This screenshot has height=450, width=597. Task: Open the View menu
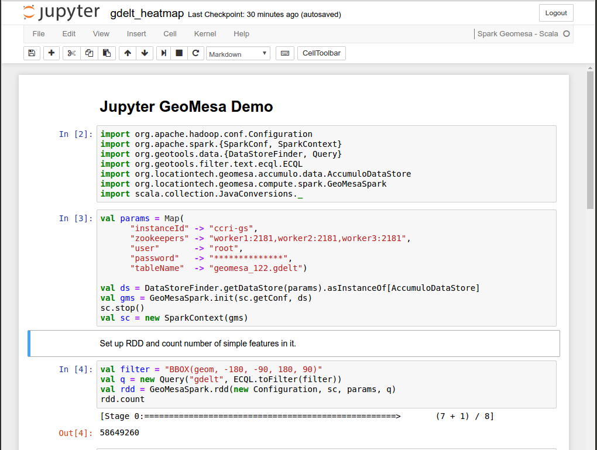pyautogui.click(x=101, y=34)
